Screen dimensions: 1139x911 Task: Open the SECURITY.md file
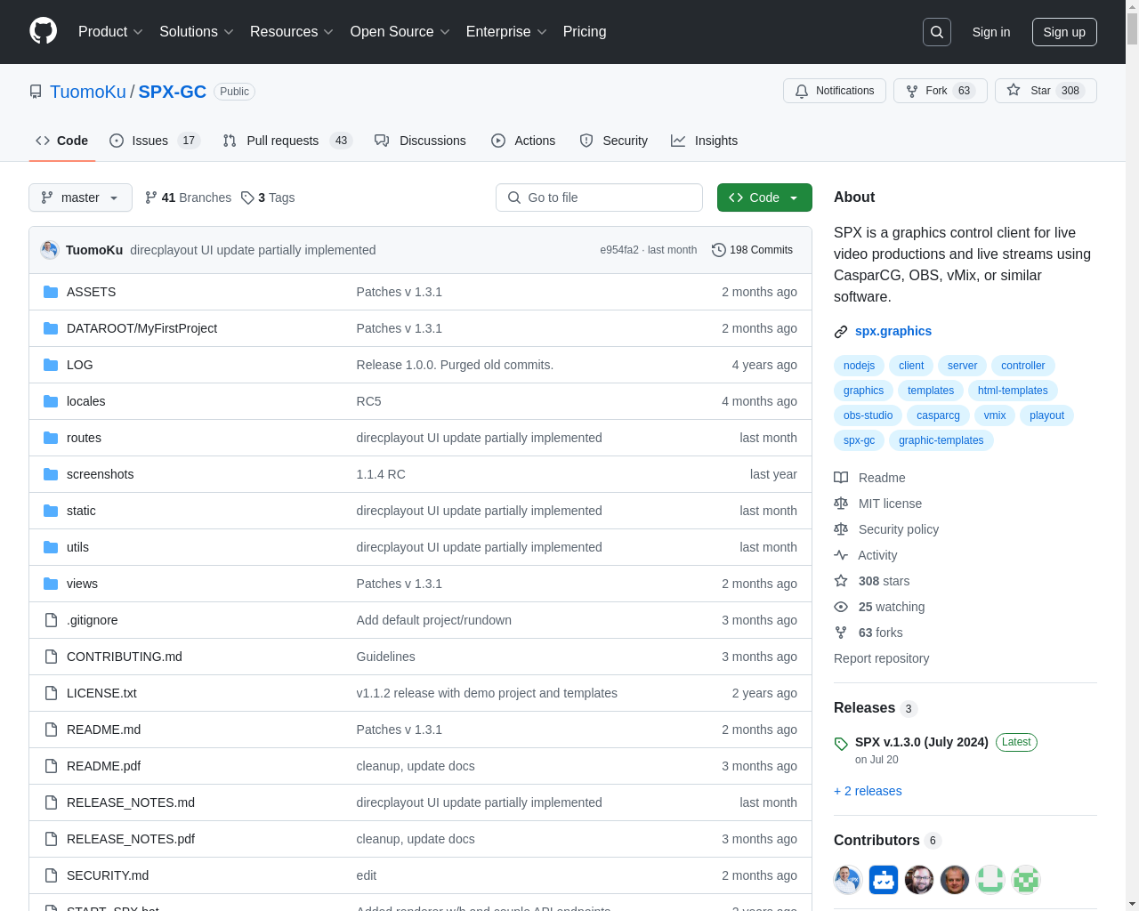[108, 875]
